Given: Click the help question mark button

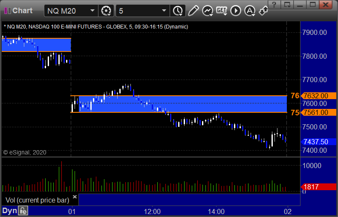Looking at the screenshot, I should (274, 4).
